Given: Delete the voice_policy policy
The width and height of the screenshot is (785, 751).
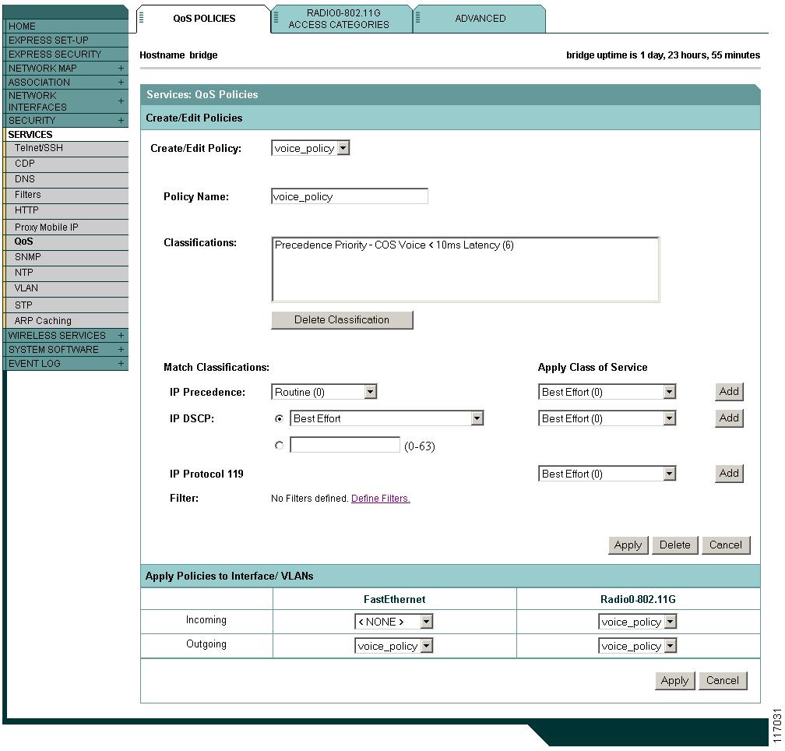Looking at the screenshot, I should click(675, 545).
